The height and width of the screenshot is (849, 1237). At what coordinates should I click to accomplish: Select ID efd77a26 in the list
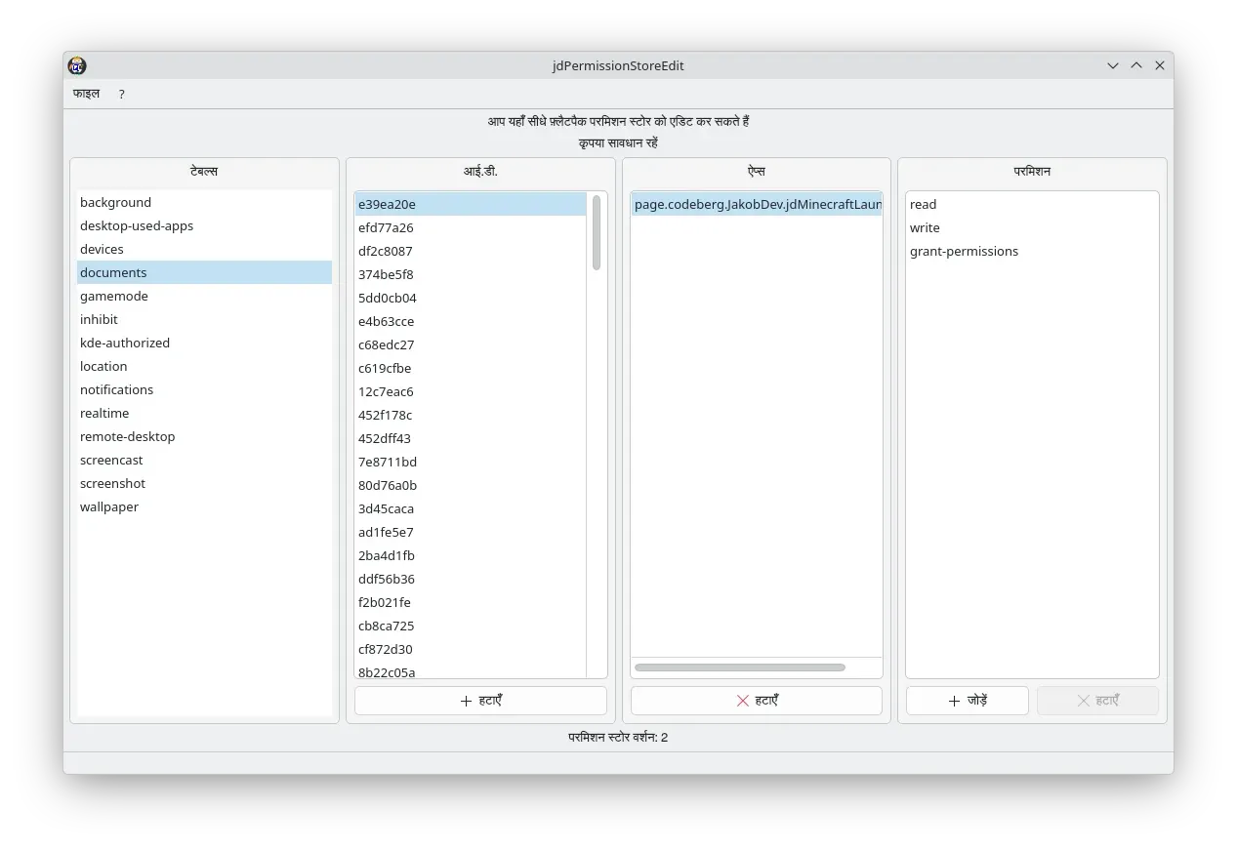pyautogui.click(x=471, y=227)
